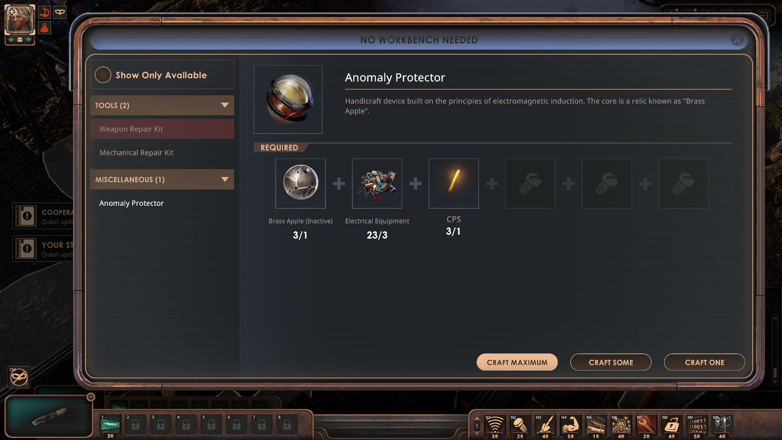Image resolution: width=782 pixels, height=440 pixels.
Task: Click the red stomach hunger status icon
Action: pyautogui.click(x=44, y=12)
